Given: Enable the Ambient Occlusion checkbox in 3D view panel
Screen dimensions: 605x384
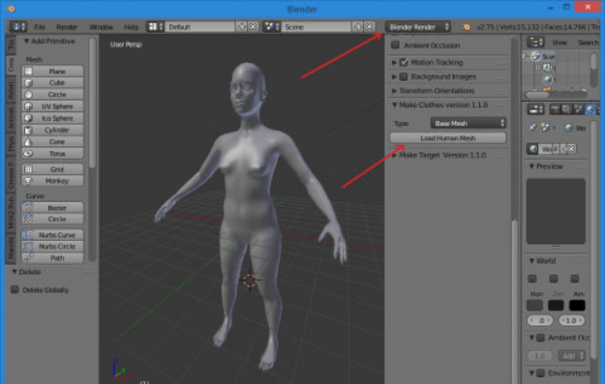Looking at the screenshot, I should tap(395, 45).
